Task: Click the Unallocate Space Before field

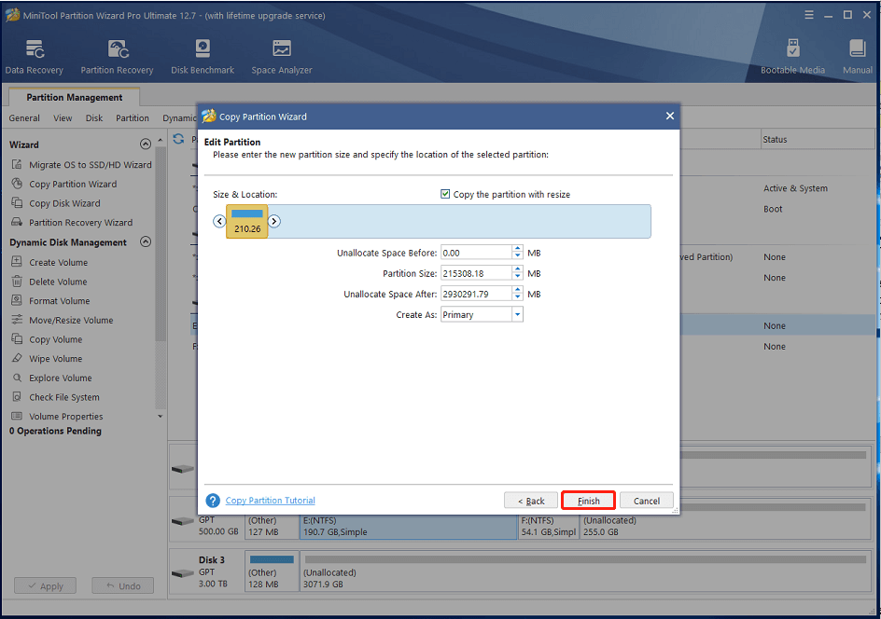Action: [477, 253]
